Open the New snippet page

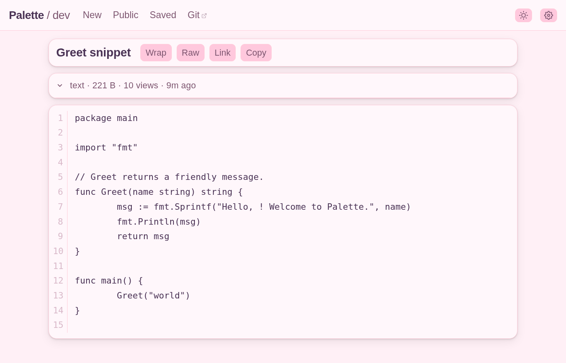tap(92, 15)
